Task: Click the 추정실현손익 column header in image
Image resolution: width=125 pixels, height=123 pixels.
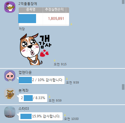Action: pyautogui.click(x=54, y=9)
